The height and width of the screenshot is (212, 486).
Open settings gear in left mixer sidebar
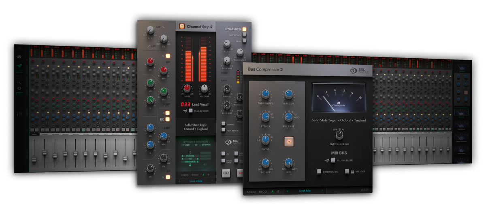coord(19,88)
